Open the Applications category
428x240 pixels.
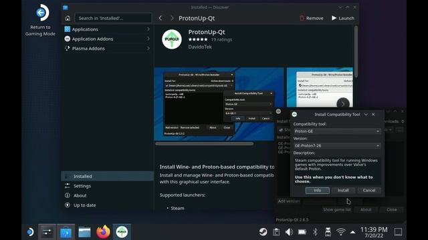(x=107, y=29)
